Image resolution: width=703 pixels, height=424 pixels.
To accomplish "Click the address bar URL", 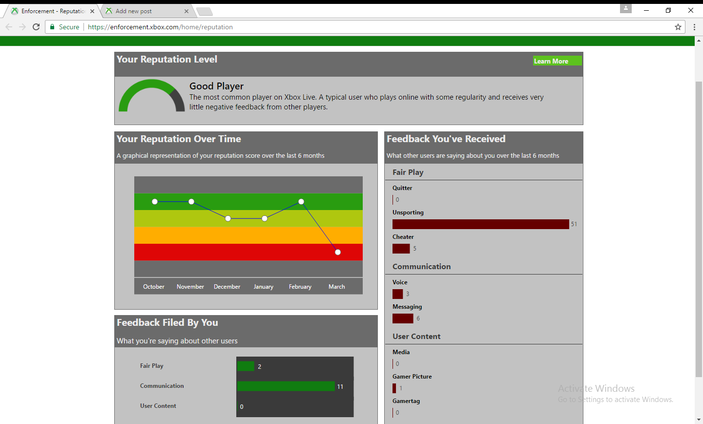I will pyautogui.click(x=160, y=27).
